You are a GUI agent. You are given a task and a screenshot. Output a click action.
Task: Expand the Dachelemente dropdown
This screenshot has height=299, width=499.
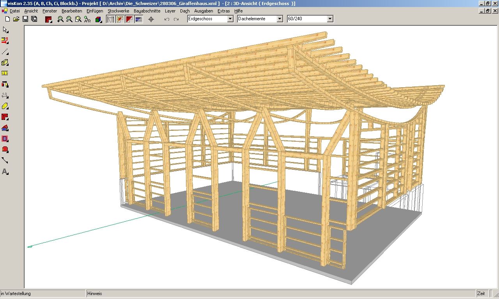point(280,19)
